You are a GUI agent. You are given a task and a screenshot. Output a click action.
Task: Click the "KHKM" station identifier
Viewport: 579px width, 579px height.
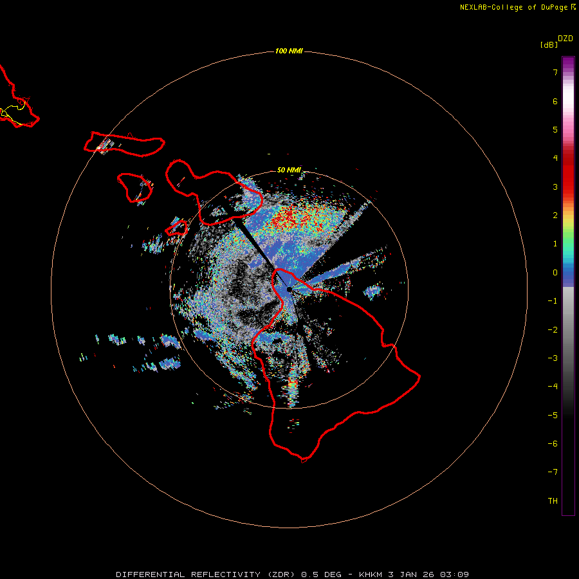370,574
